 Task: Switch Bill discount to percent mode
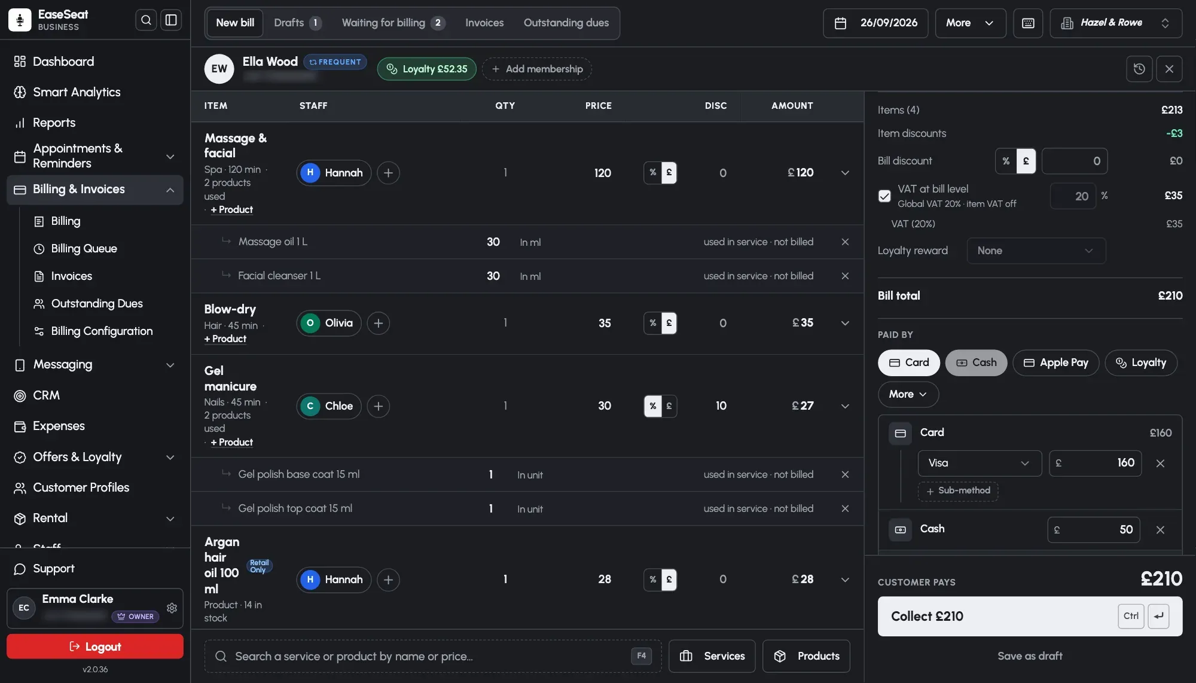(1006, 161)
